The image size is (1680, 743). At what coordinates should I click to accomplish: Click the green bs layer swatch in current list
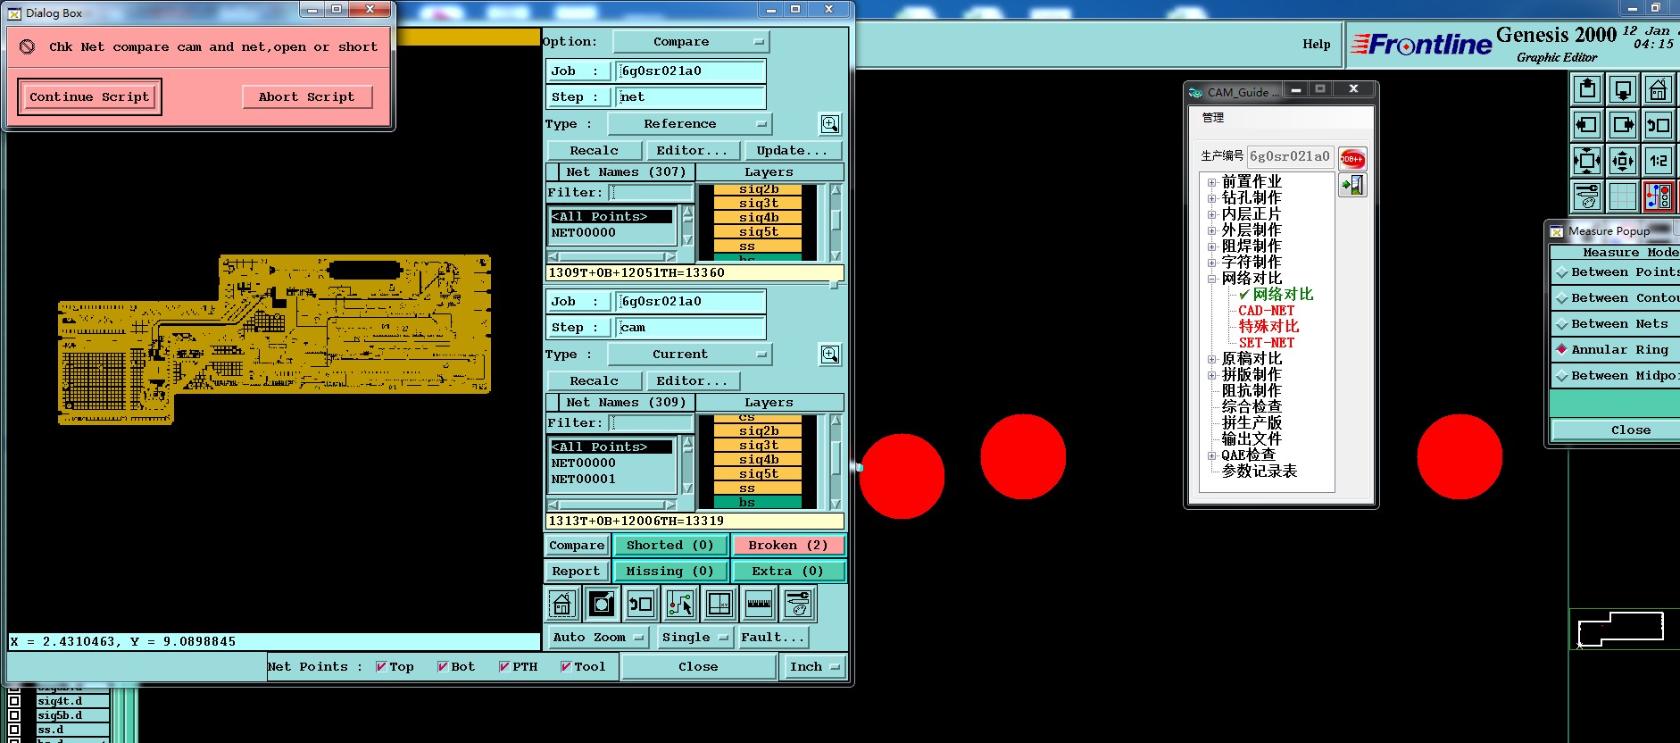pos(759,503)
